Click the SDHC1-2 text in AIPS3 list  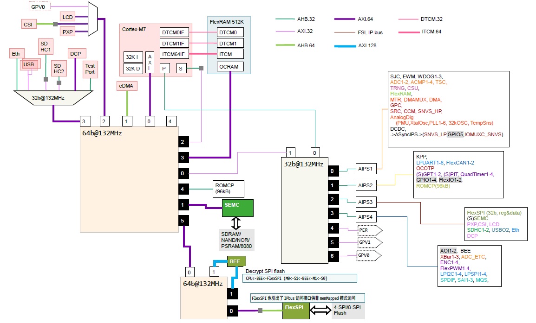pyautogui.click(x=478, y=230)
